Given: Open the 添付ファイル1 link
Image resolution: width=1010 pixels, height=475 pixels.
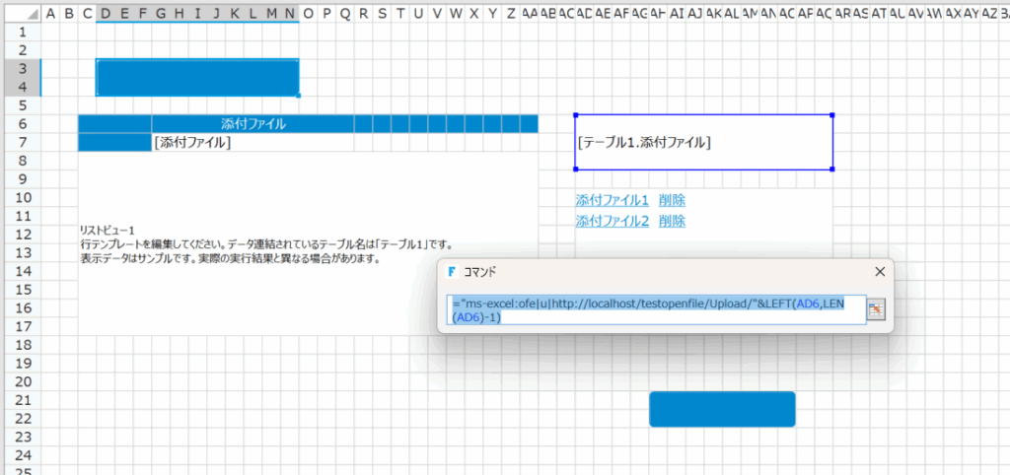Looking at the screenshot, I should pyautogui.click(x=612, y=200).
